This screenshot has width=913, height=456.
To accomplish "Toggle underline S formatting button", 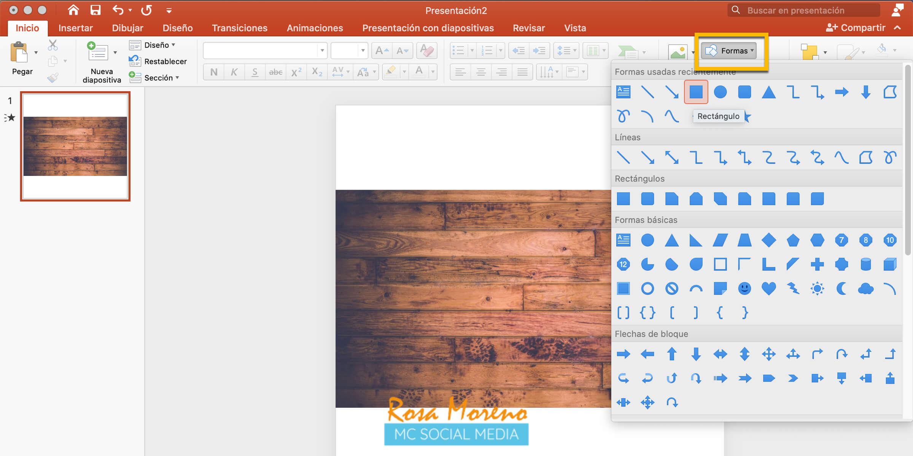I will click(x=254, y=72).
